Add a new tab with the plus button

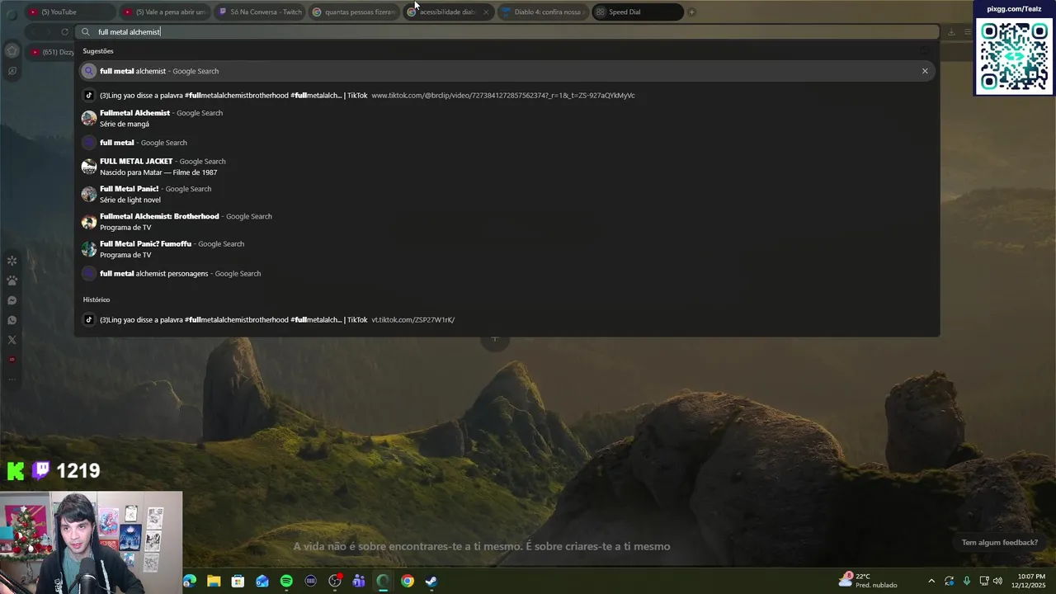pos(691,12)
